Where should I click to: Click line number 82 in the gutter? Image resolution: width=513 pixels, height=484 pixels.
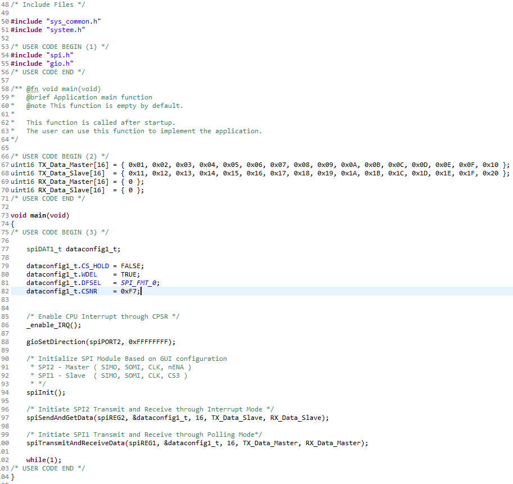5,291
